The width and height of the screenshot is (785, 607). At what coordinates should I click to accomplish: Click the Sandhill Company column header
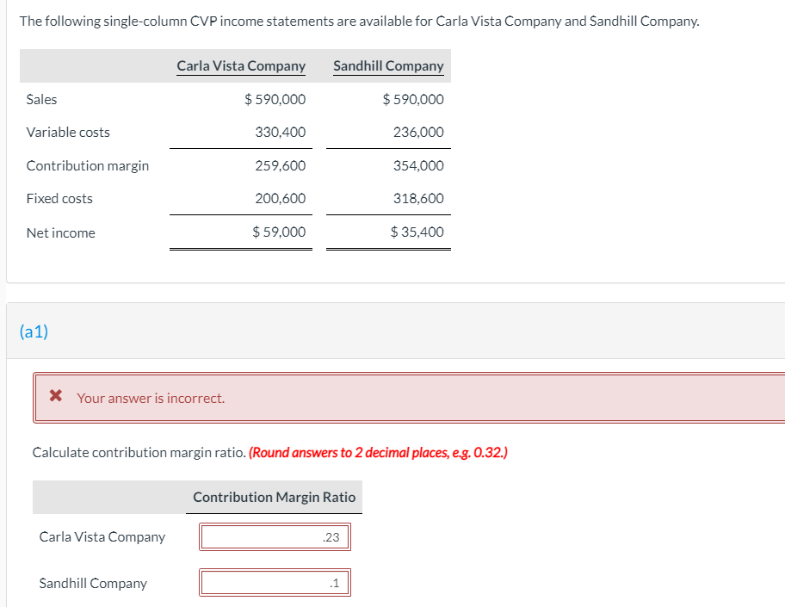click(388, 66)
